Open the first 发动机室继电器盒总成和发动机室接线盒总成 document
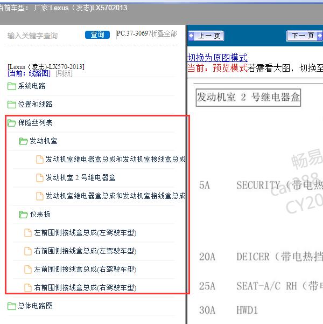Image resolution: width=323 pixels, height=324 pixels. coord(116,159)
